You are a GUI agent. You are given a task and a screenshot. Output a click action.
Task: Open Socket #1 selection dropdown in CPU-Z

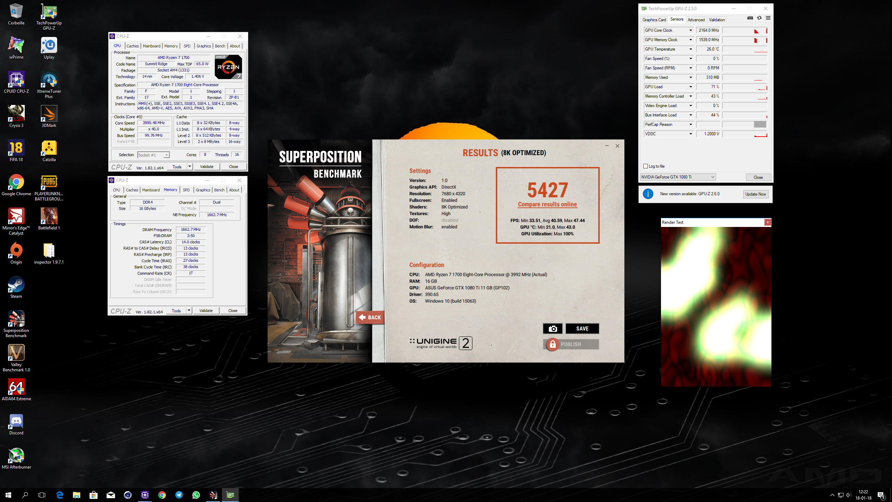pyautogui.click(x=153, y=155)
